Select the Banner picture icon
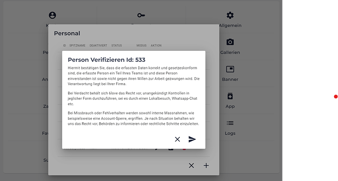The image size is (338, 181). 230,69
